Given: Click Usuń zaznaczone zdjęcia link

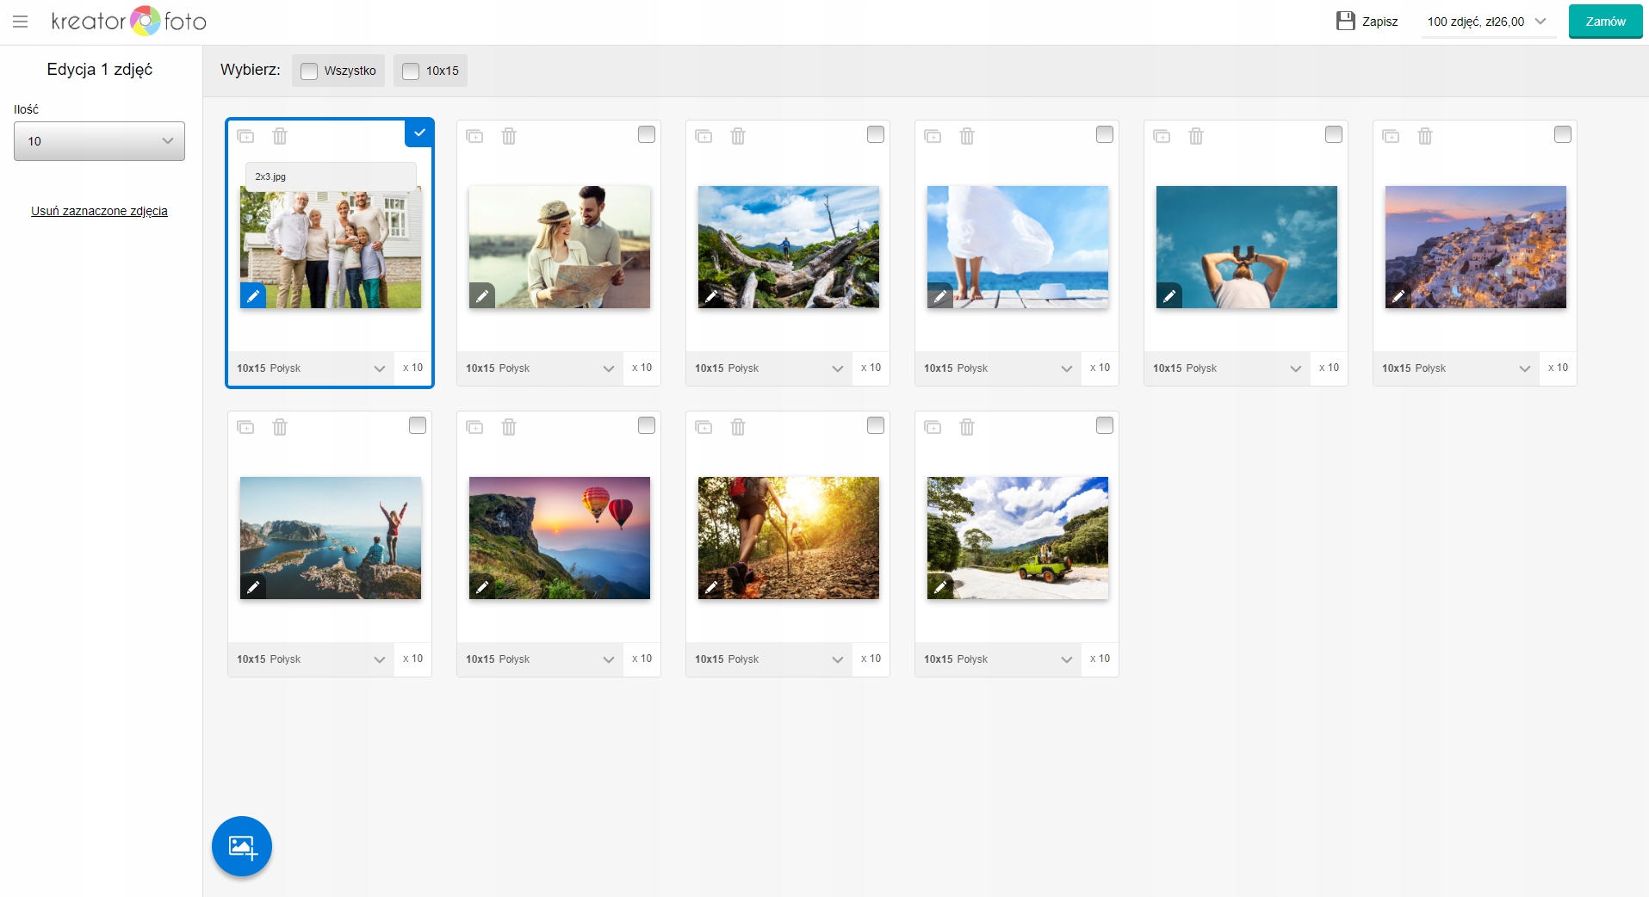Looking at the screenshot, I should (99, 211).
